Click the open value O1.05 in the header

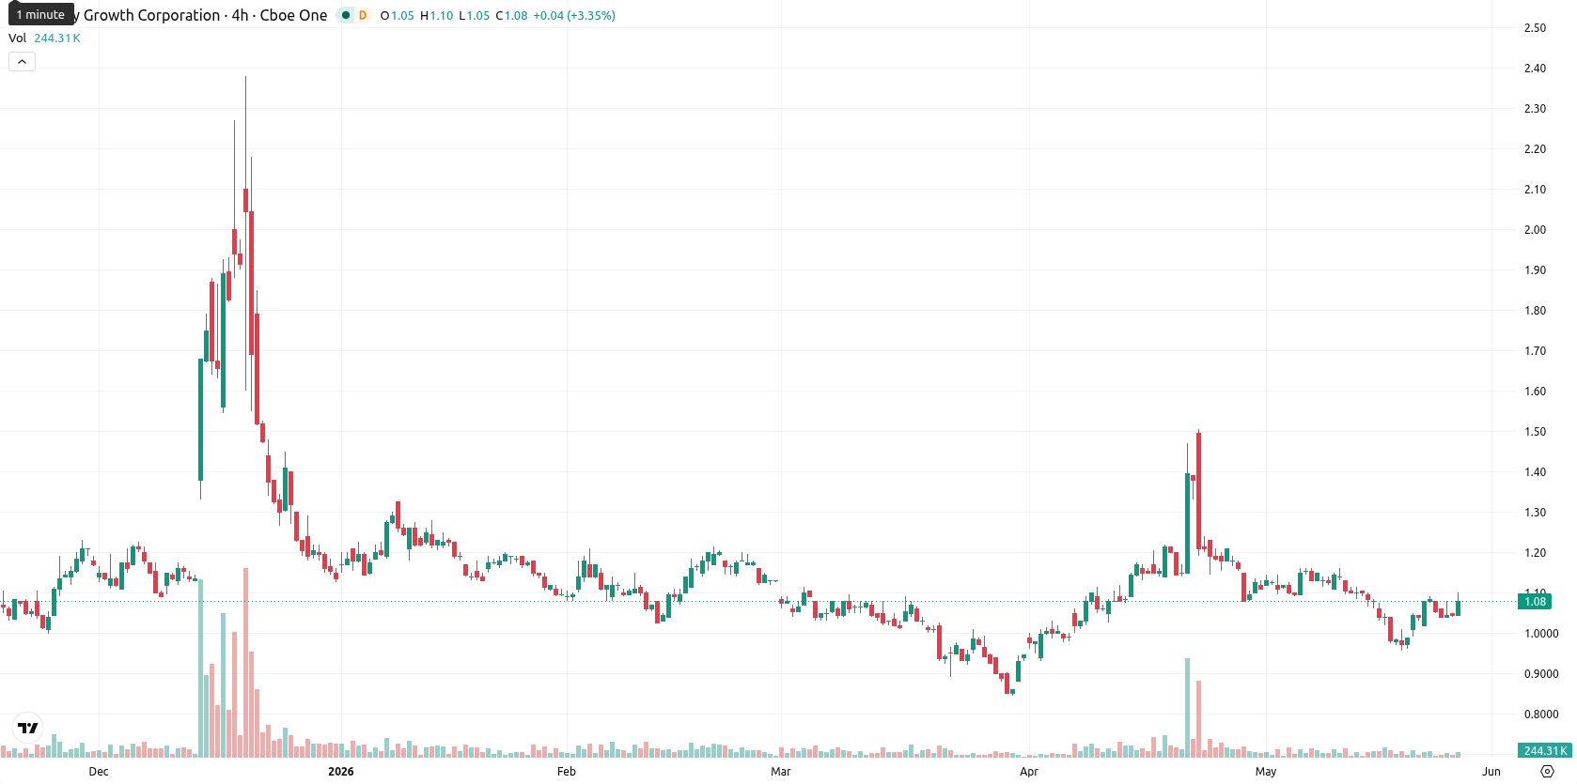point(397,16)
